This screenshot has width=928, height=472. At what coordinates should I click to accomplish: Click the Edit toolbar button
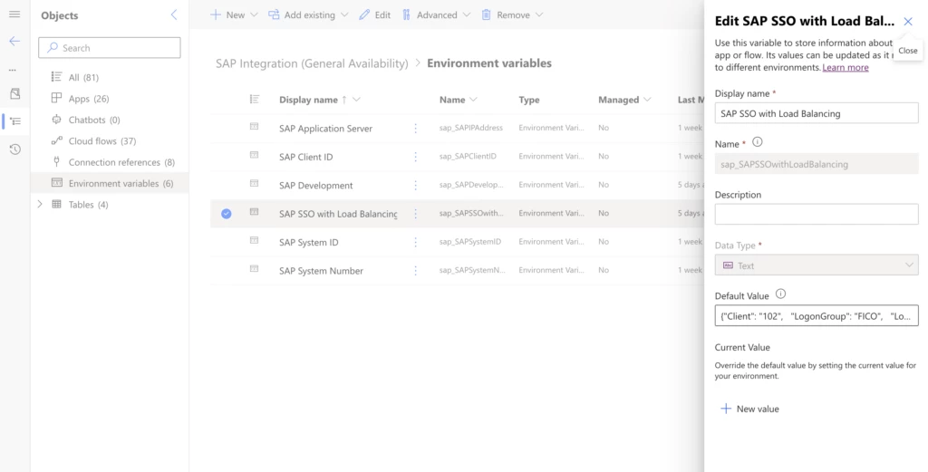coord(374,15)
